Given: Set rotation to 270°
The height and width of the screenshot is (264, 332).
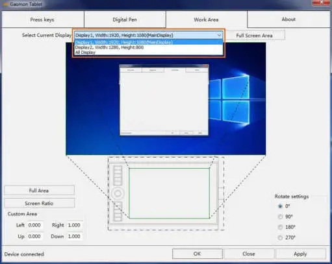Looking at the screenshot, I should point(280,237).
